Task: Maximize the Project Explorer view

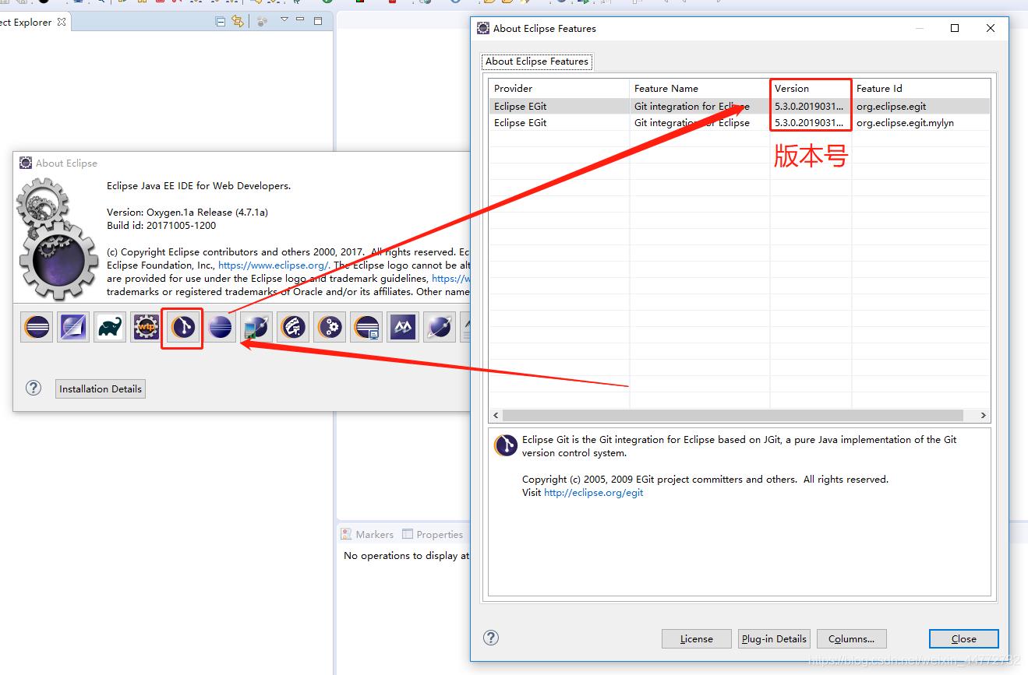Action: [318, 21]
